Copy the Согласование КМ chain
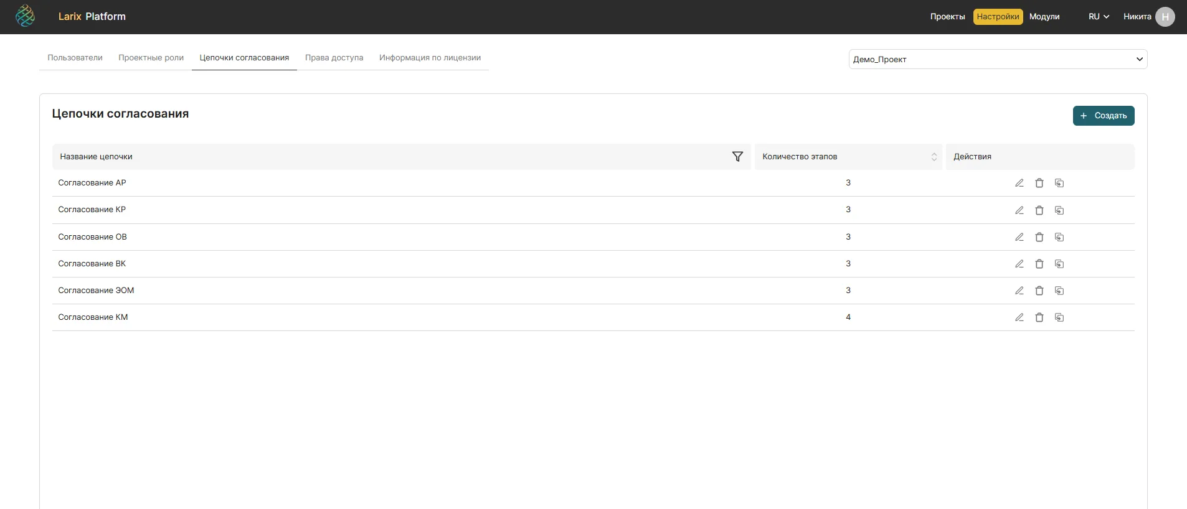The height and width of the screenshot is (509, 1187). pos(1059,317)
